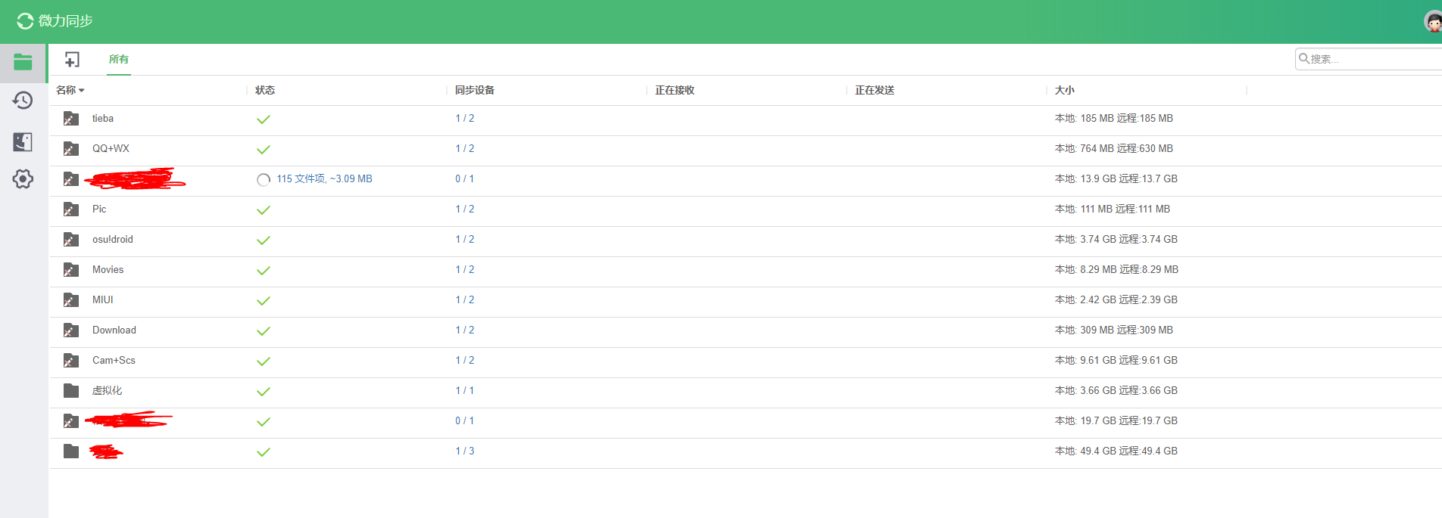Click the 大小 column header

pyautogui.click(x=1064, y=91)
